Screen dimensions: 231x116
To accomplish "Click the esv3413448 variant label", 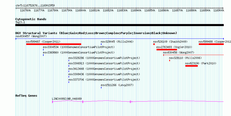I will tap(104, 69).
